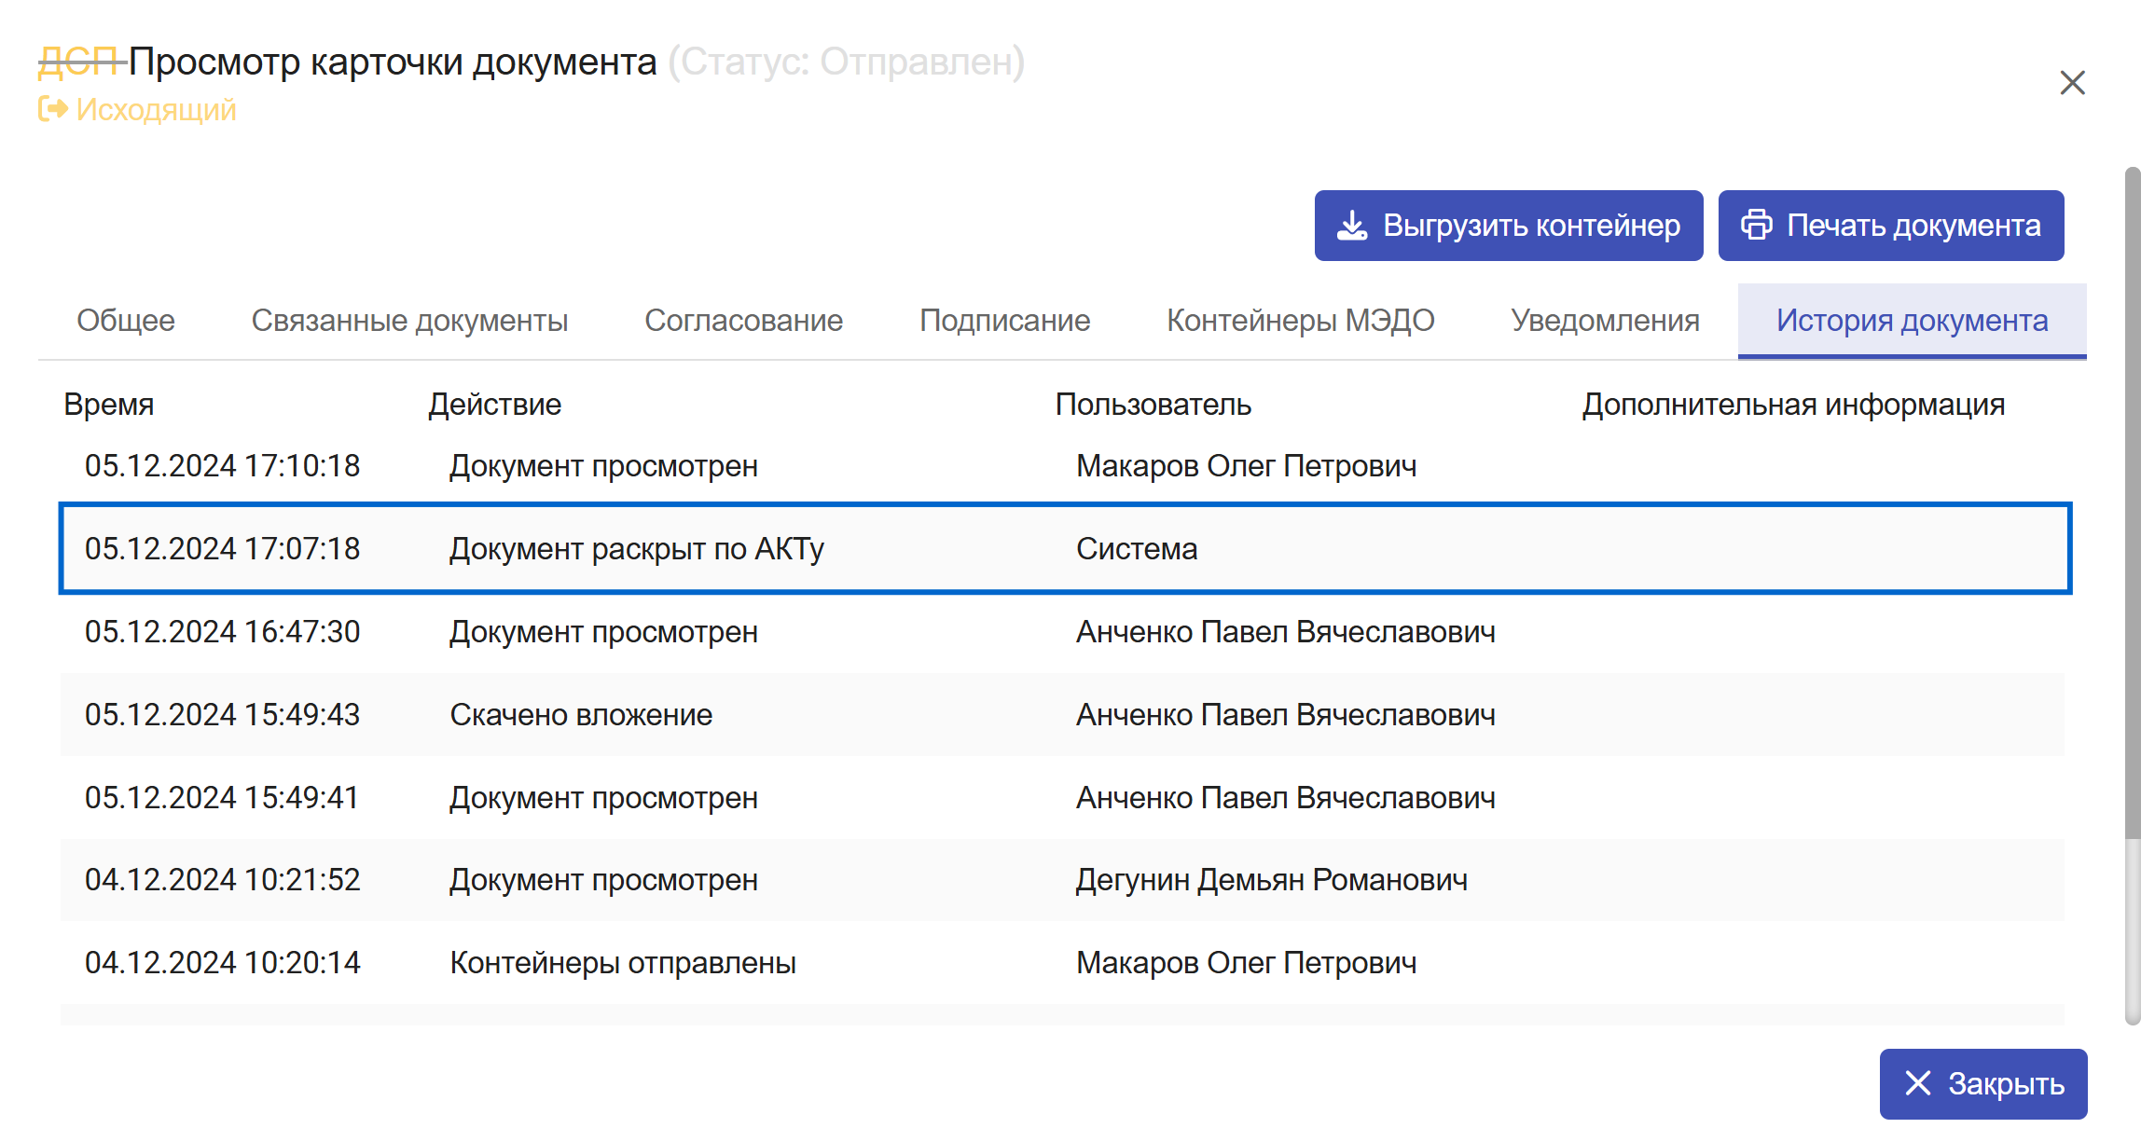
Task: Click the Закрыть button label
Action: point(2007,1084)
